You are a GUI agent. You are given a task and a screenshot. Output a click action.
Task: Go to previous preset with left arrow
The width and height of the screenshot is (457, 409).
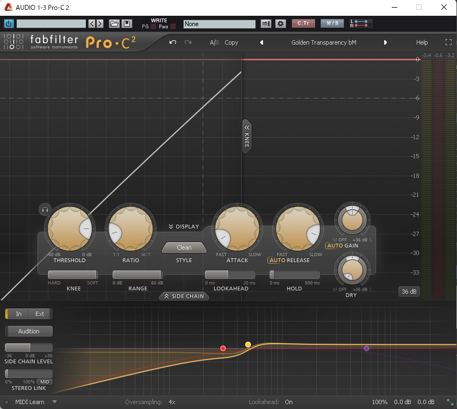click(x=92, y=23)
